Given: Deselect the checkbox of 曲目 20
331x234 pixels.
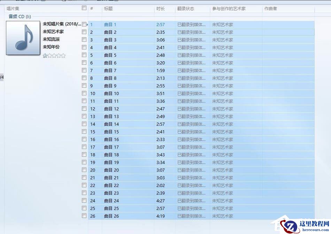Looking at the screenshot, I should [84, 170].
